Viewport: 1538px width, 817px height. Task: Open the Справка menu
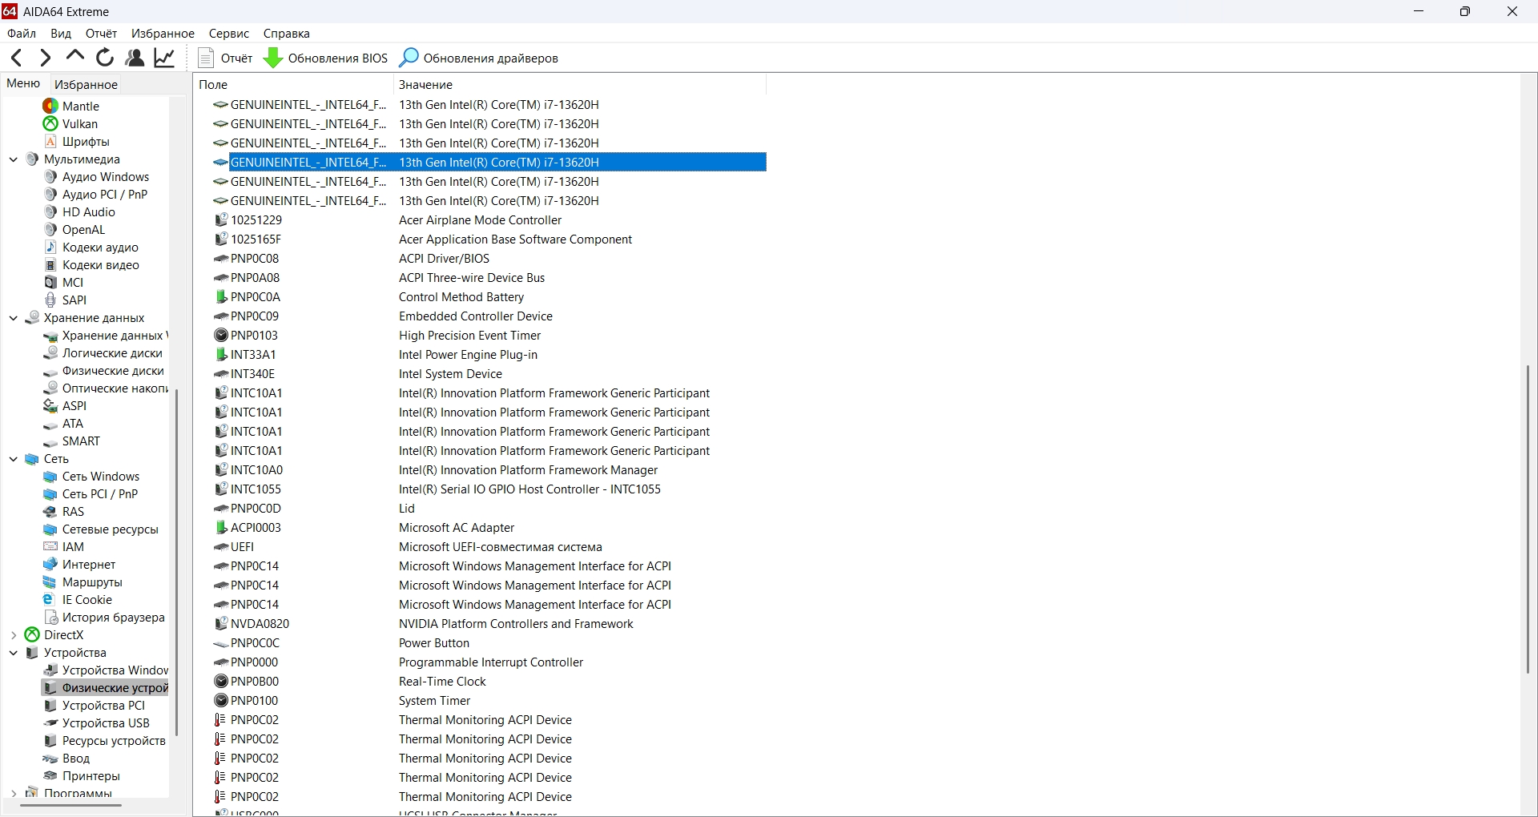click(286, 34)
